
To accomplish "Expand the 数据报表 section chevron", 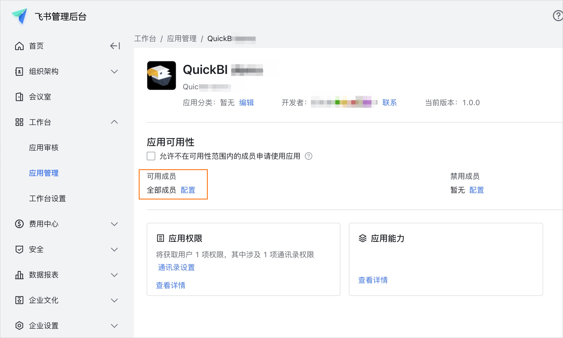I will [x=114, y=275].
